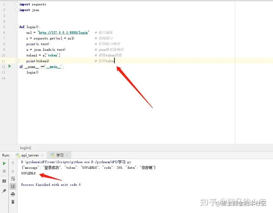
Task: Switch to the 学习 run tab
Action: coord(60,155)
